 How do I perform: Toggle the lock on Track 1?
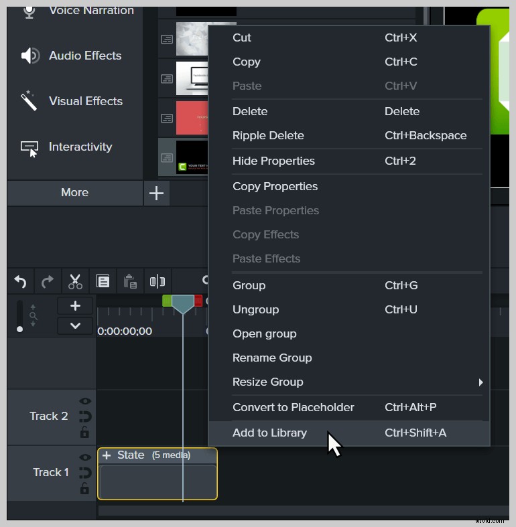[x=84, y=488]
